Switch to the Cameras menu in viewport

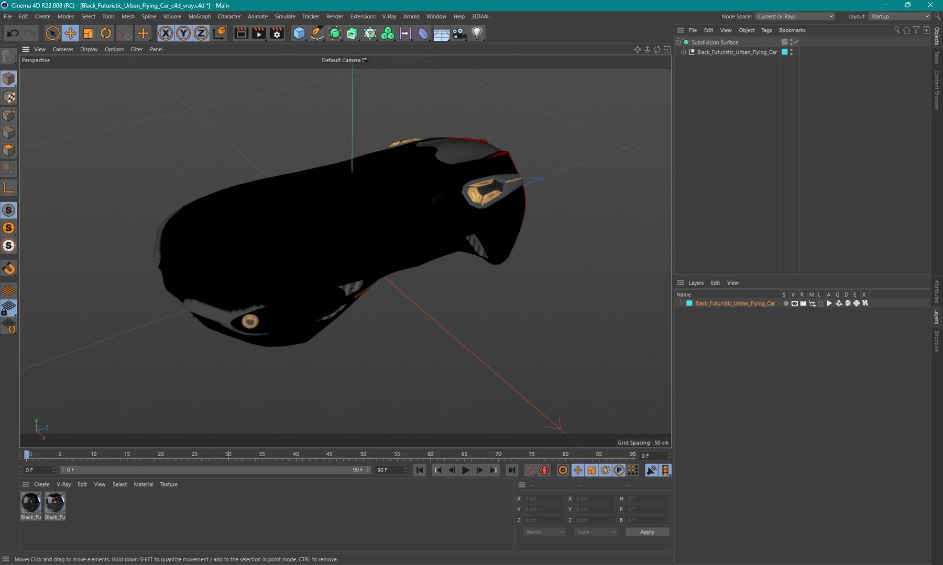(x=63, y=49)
